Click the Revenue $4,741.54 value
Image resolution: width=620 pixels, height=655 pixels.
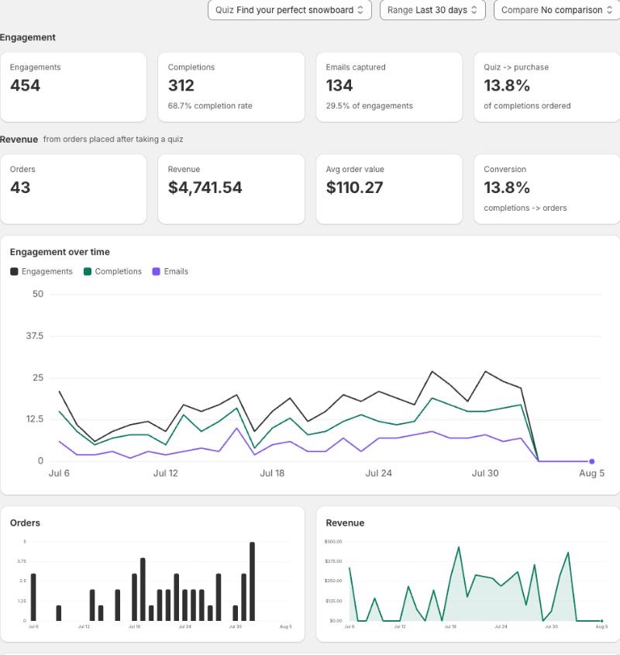coord(205,188)
